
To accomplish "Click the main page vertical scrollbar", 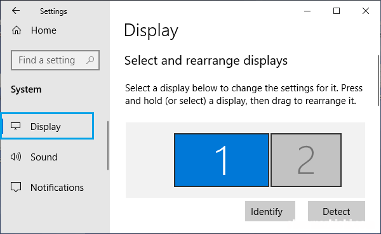I will pyautogui.click(x=378, y=81).
